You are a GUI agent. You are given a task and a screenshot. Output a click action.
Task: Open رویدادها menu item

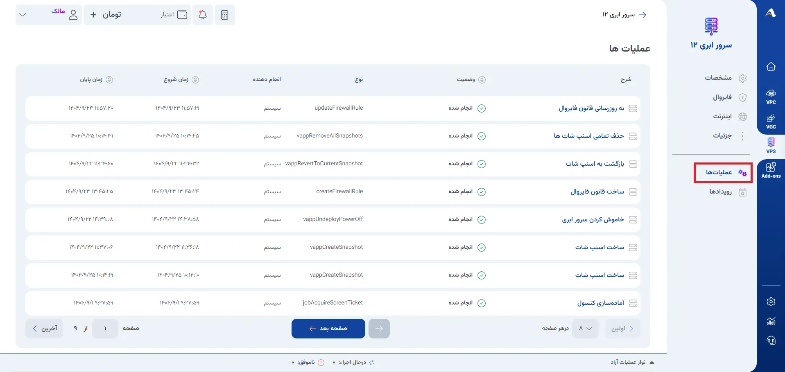pos(728,192)
